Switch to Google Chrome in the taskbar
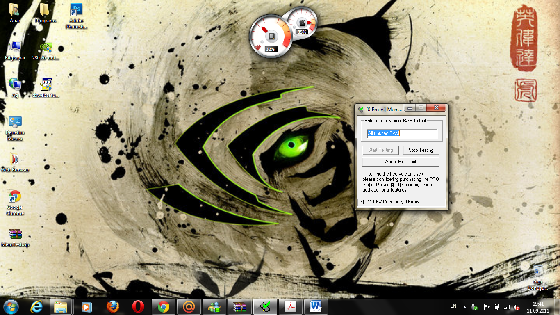Viewport: 560px width, 315px height. [164, 307]
